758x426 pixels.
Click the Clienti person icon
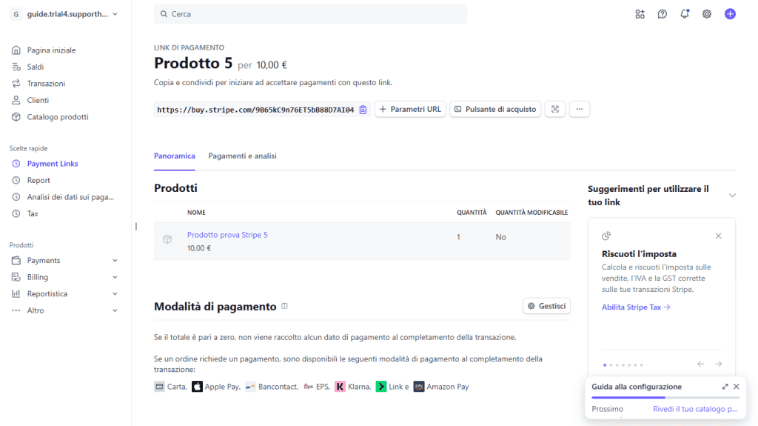tap(16, 100)
